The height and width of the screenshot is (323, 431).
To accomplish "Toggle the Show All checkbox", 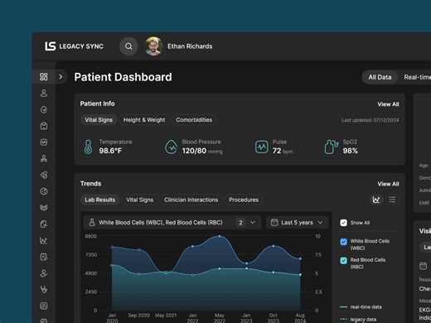I will [343, 223].
